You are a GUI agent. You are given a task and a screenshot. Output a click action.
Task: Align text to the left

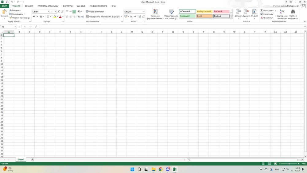pyautogui.click(x=67, y=17)
